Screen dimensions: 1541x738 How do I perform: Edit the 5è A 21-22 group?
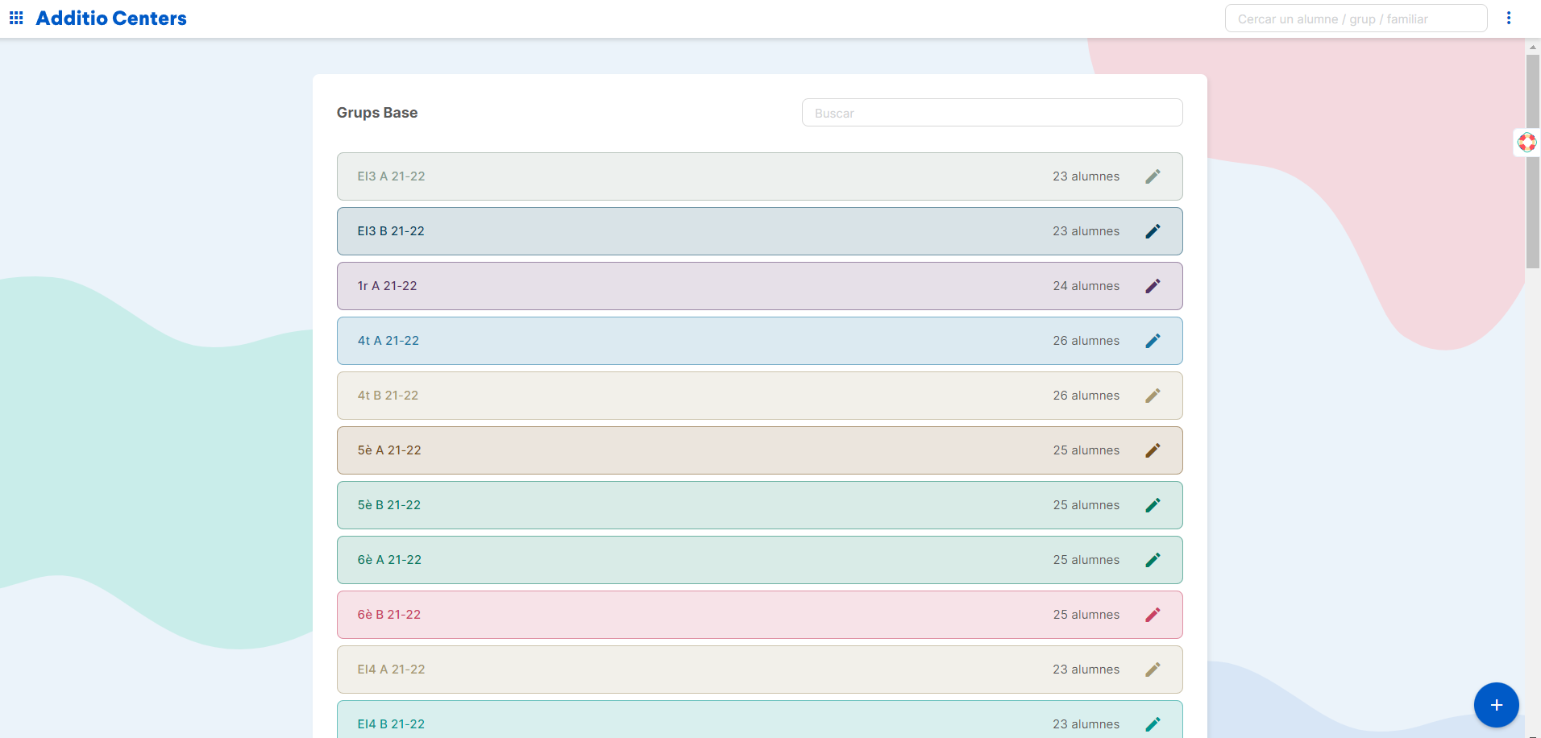[1153, 450]
